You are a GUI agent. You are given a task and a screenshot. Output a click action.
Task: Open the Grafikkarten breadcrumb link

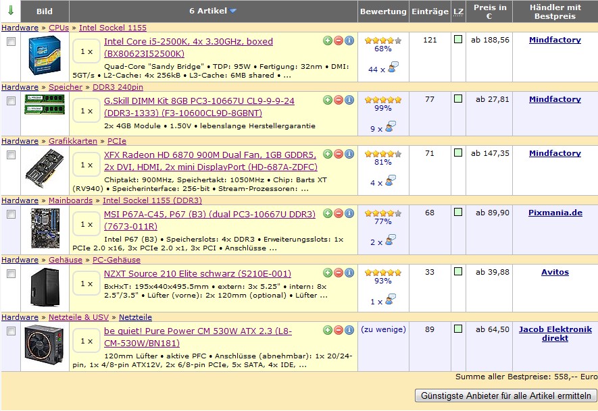pos(73,141)
